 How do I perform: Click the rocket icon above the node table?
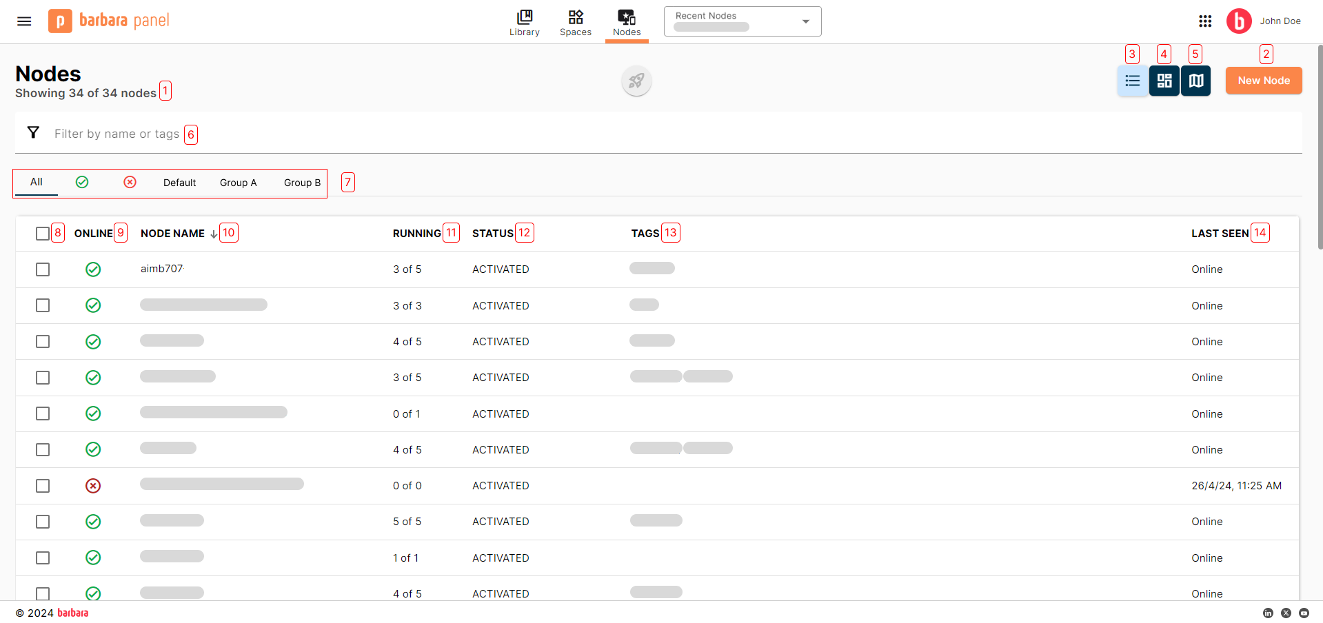click(636, 81)
